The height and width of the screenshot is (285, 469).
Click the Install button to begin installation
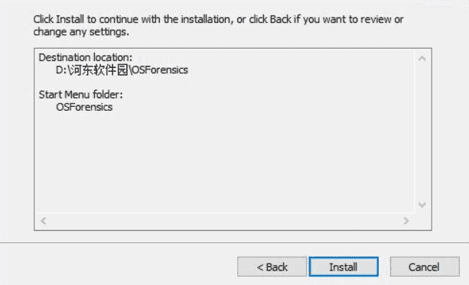(344, 267)
